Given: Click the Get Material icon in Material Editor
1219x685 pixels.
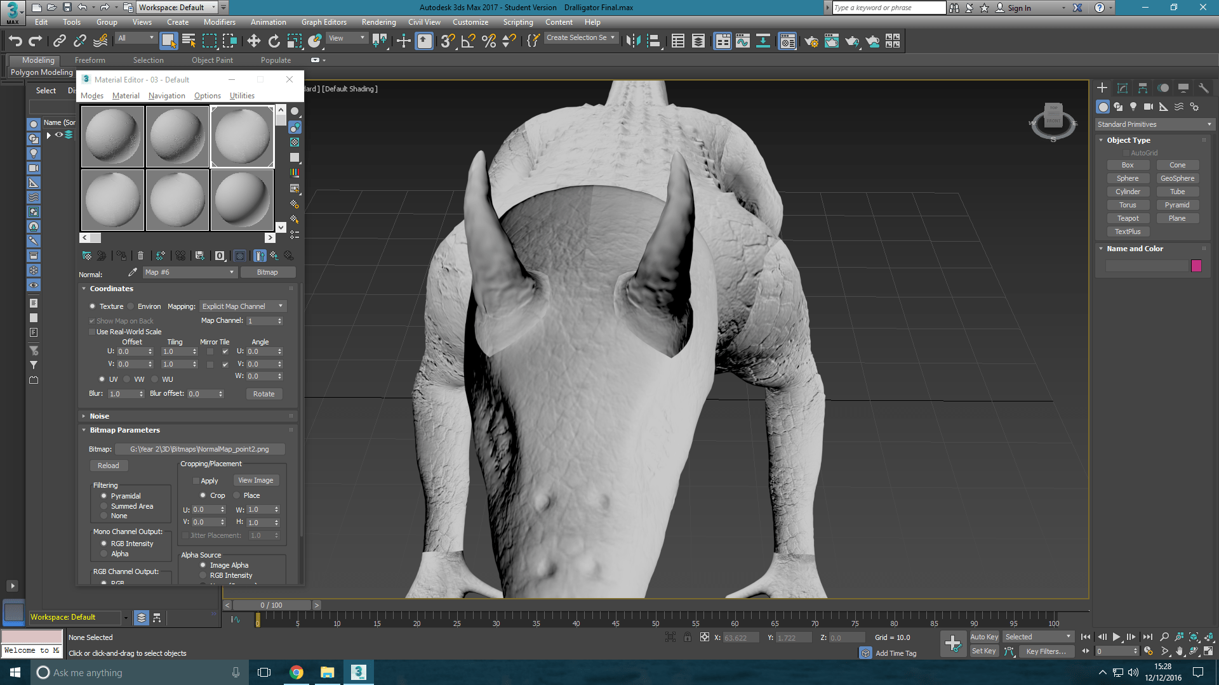Looking at the screenshot, I should click(x=87, y=256).
